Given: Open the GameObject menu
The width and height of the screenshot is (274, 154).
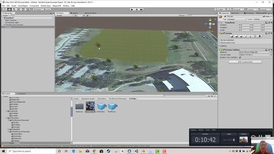Looking at the screenshot, I should click(23, 6).
